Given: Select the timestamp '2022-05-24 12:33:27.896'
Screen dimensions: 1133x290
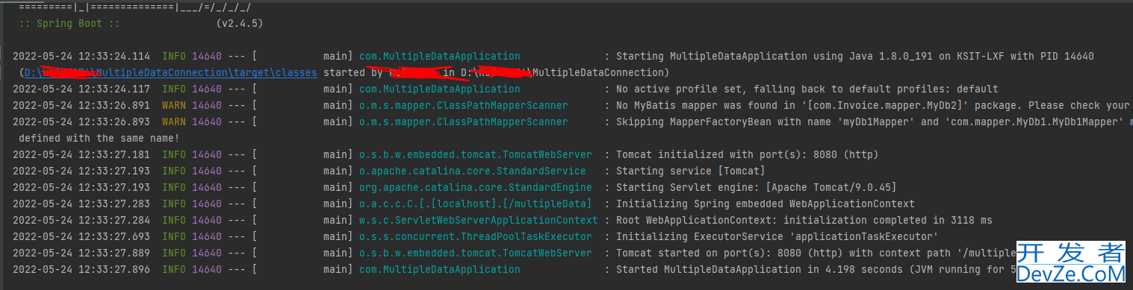Looking at the screenshot, I should 81,269.
